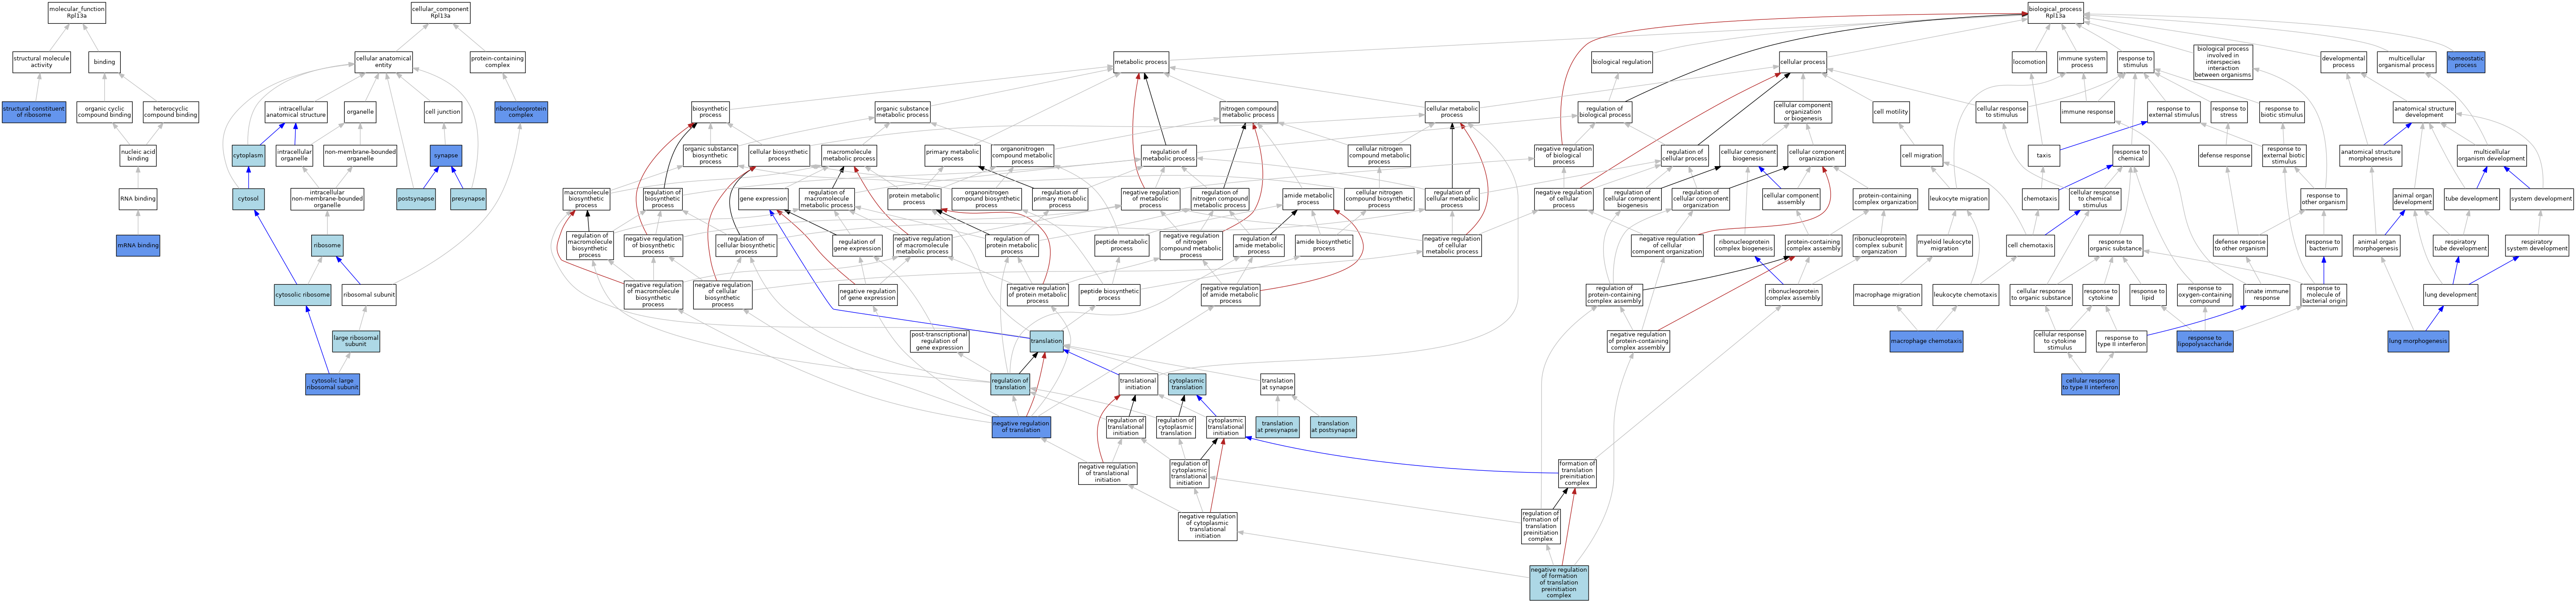
Task: Select the response to biotic stimulus node
Action: click(x=2281, y=112)
